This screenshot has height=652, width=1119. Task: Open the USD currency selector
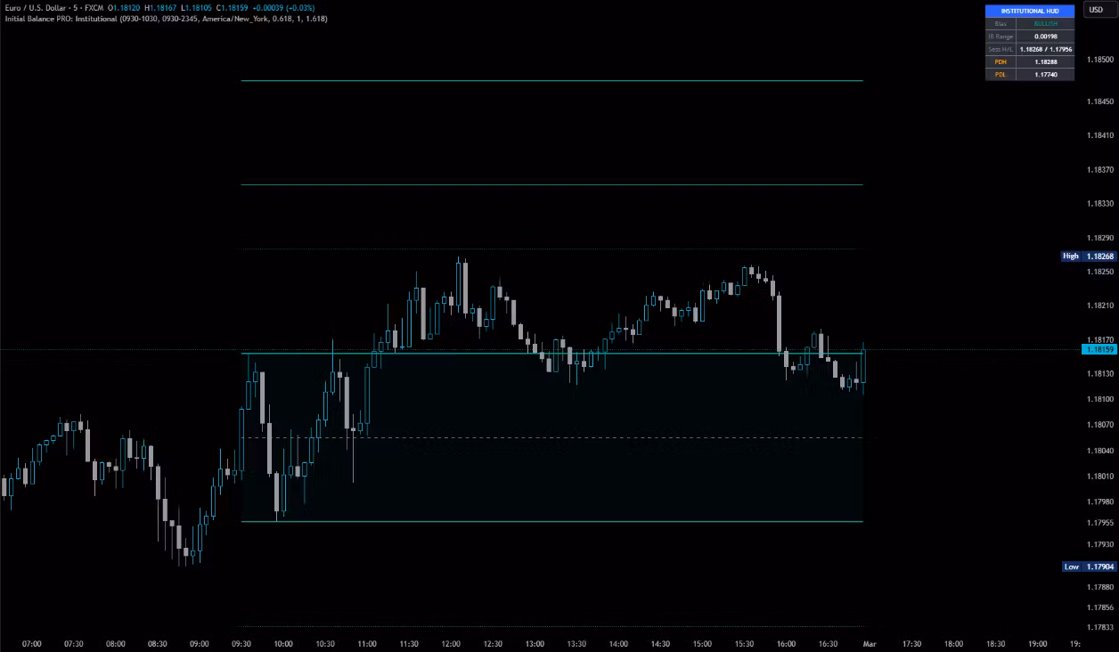(x=1095, y=10)
